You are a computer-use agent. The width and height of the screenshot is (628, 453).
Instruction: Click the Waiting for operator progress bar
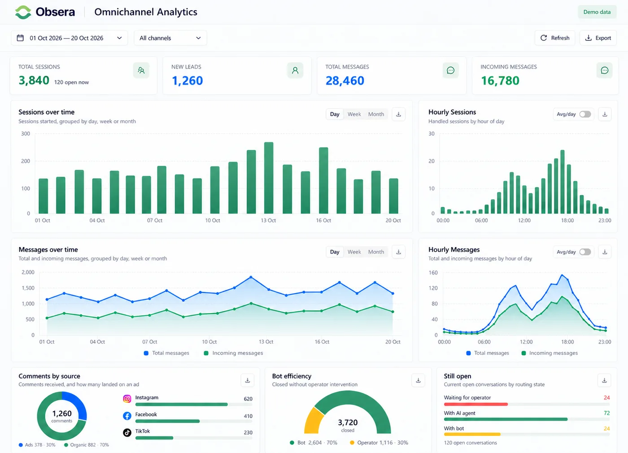tap(527, 404)
